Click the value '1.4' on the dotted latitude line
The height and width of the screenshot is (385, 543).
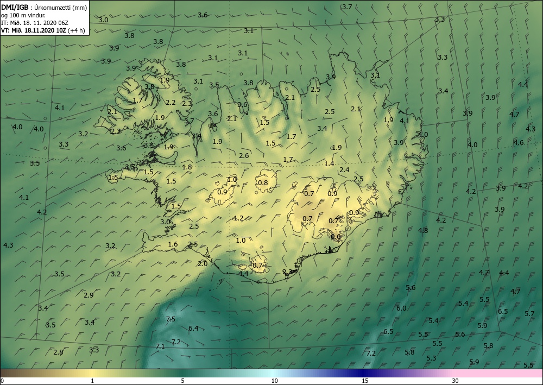point(329,163)
